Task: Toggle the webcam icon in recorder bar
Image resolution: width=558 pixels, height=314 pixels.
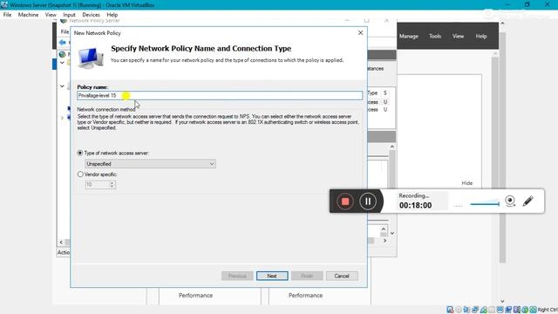Action: point(510,201)
